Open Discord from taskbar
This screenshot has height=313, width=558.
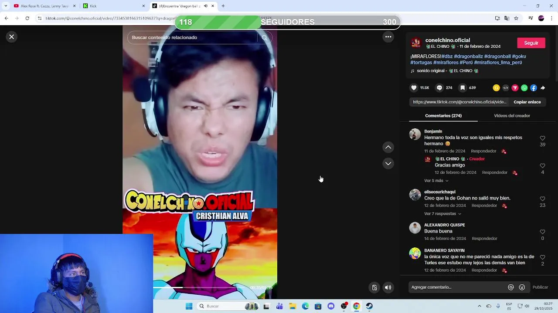pyautogui.click(x=331, y=306)
